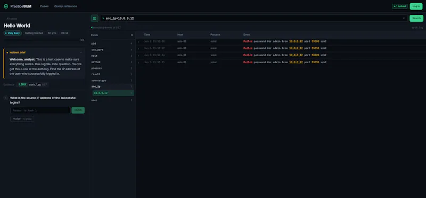Screen dimensions: 426x198
Task: Expand the log event row with port 53000
Action: [x=138, y=42]
